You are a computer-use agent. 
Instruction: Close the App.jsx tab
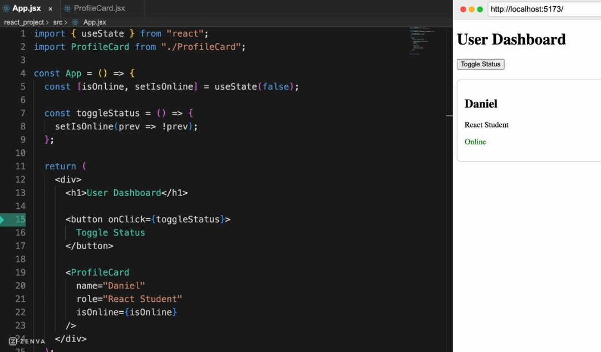50,8
